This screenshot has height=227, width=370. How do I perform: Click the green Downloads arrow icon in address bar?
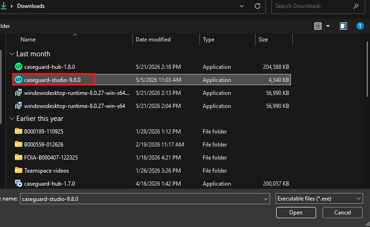4,6
